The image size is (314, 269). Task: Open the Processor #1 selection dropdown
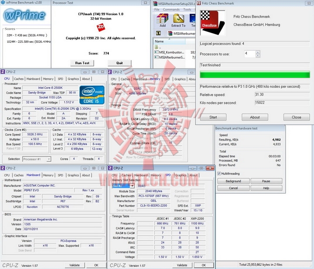[49, 159]
